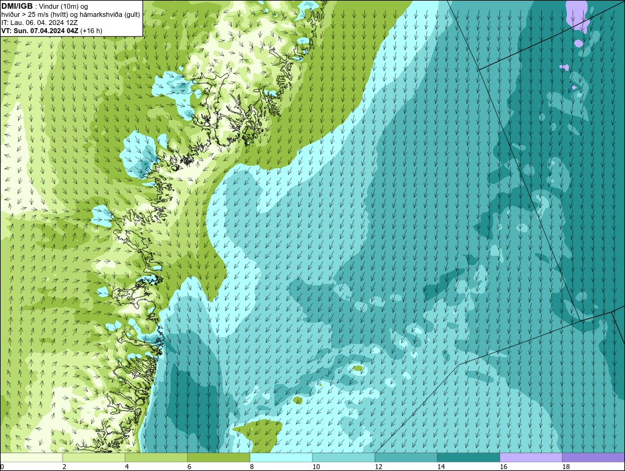The height and width of the screenshot is (471, 625).
Task: Click the 'VT: Sun. 07.04.2024 04Z' valid time line
Action: (40, 31)
